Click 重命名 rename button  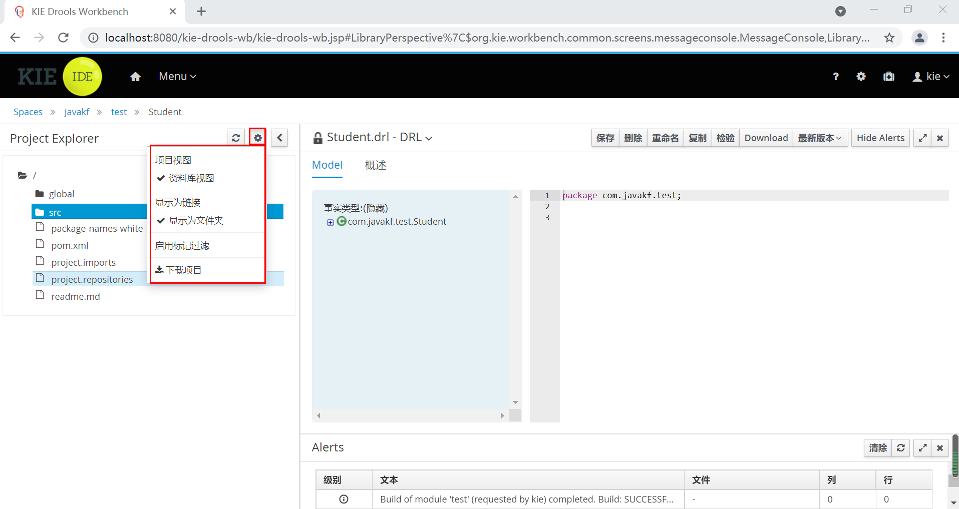[x=665, y=138]
